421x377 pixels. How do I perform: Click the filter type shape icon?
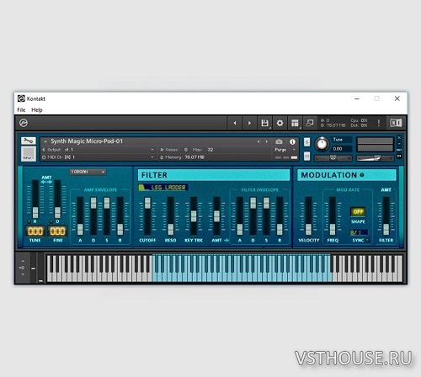point(142,187)
